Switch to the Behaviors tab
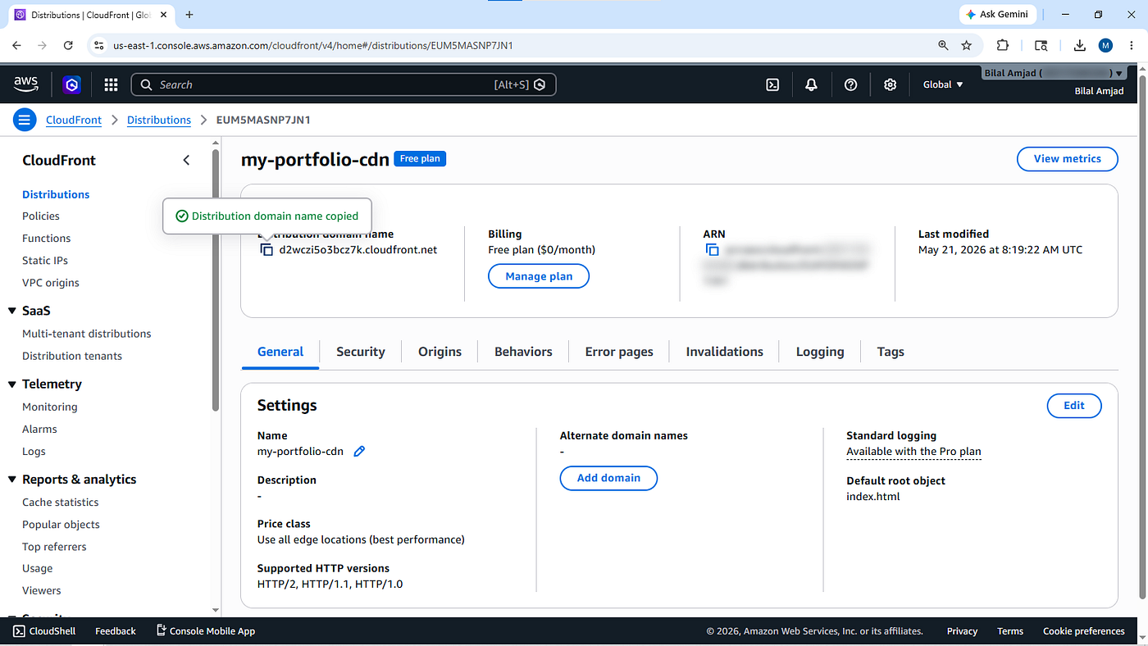This screenshot has height=646, width=1148. coord(523,352)
